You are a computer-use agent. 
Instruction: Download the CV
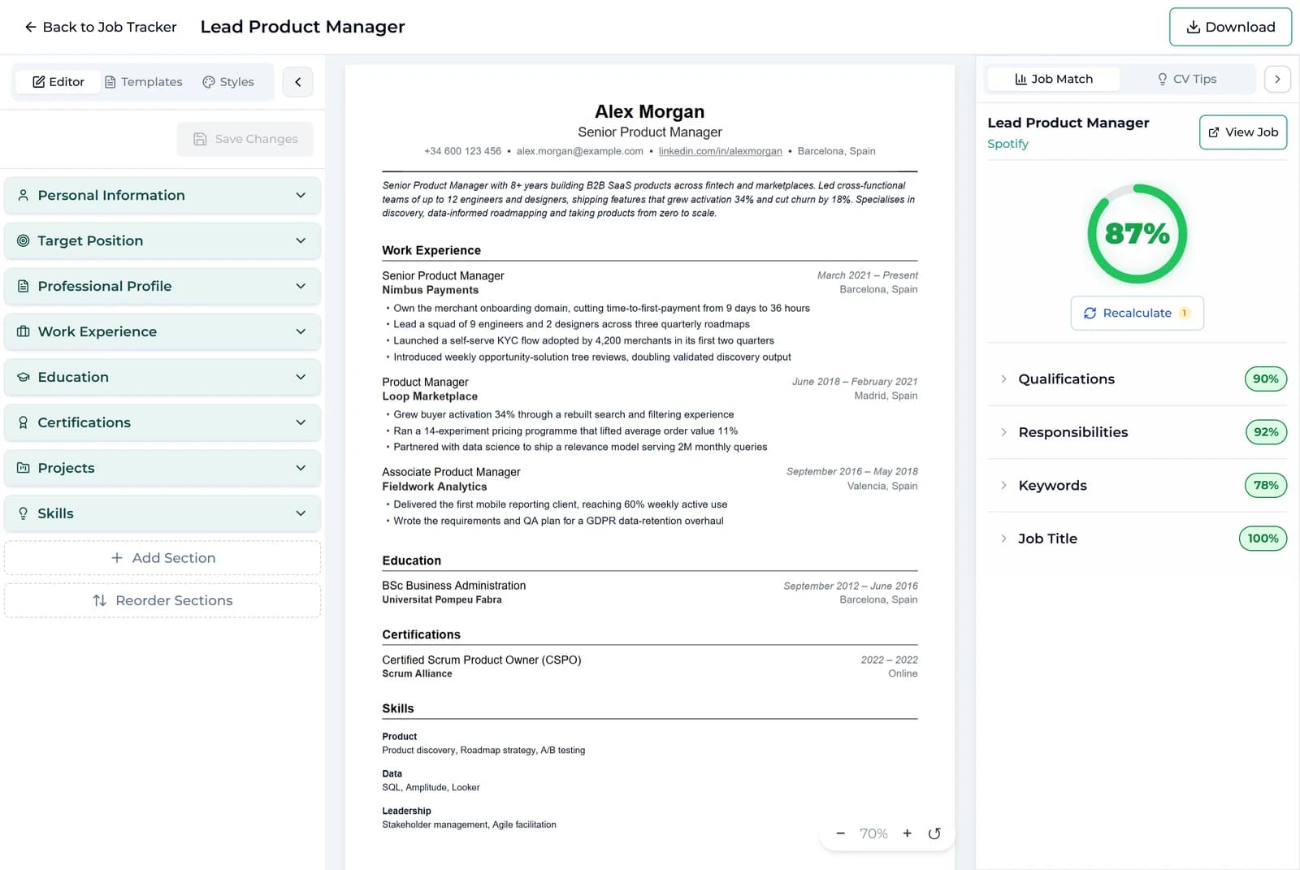[x=1230, y=27]
